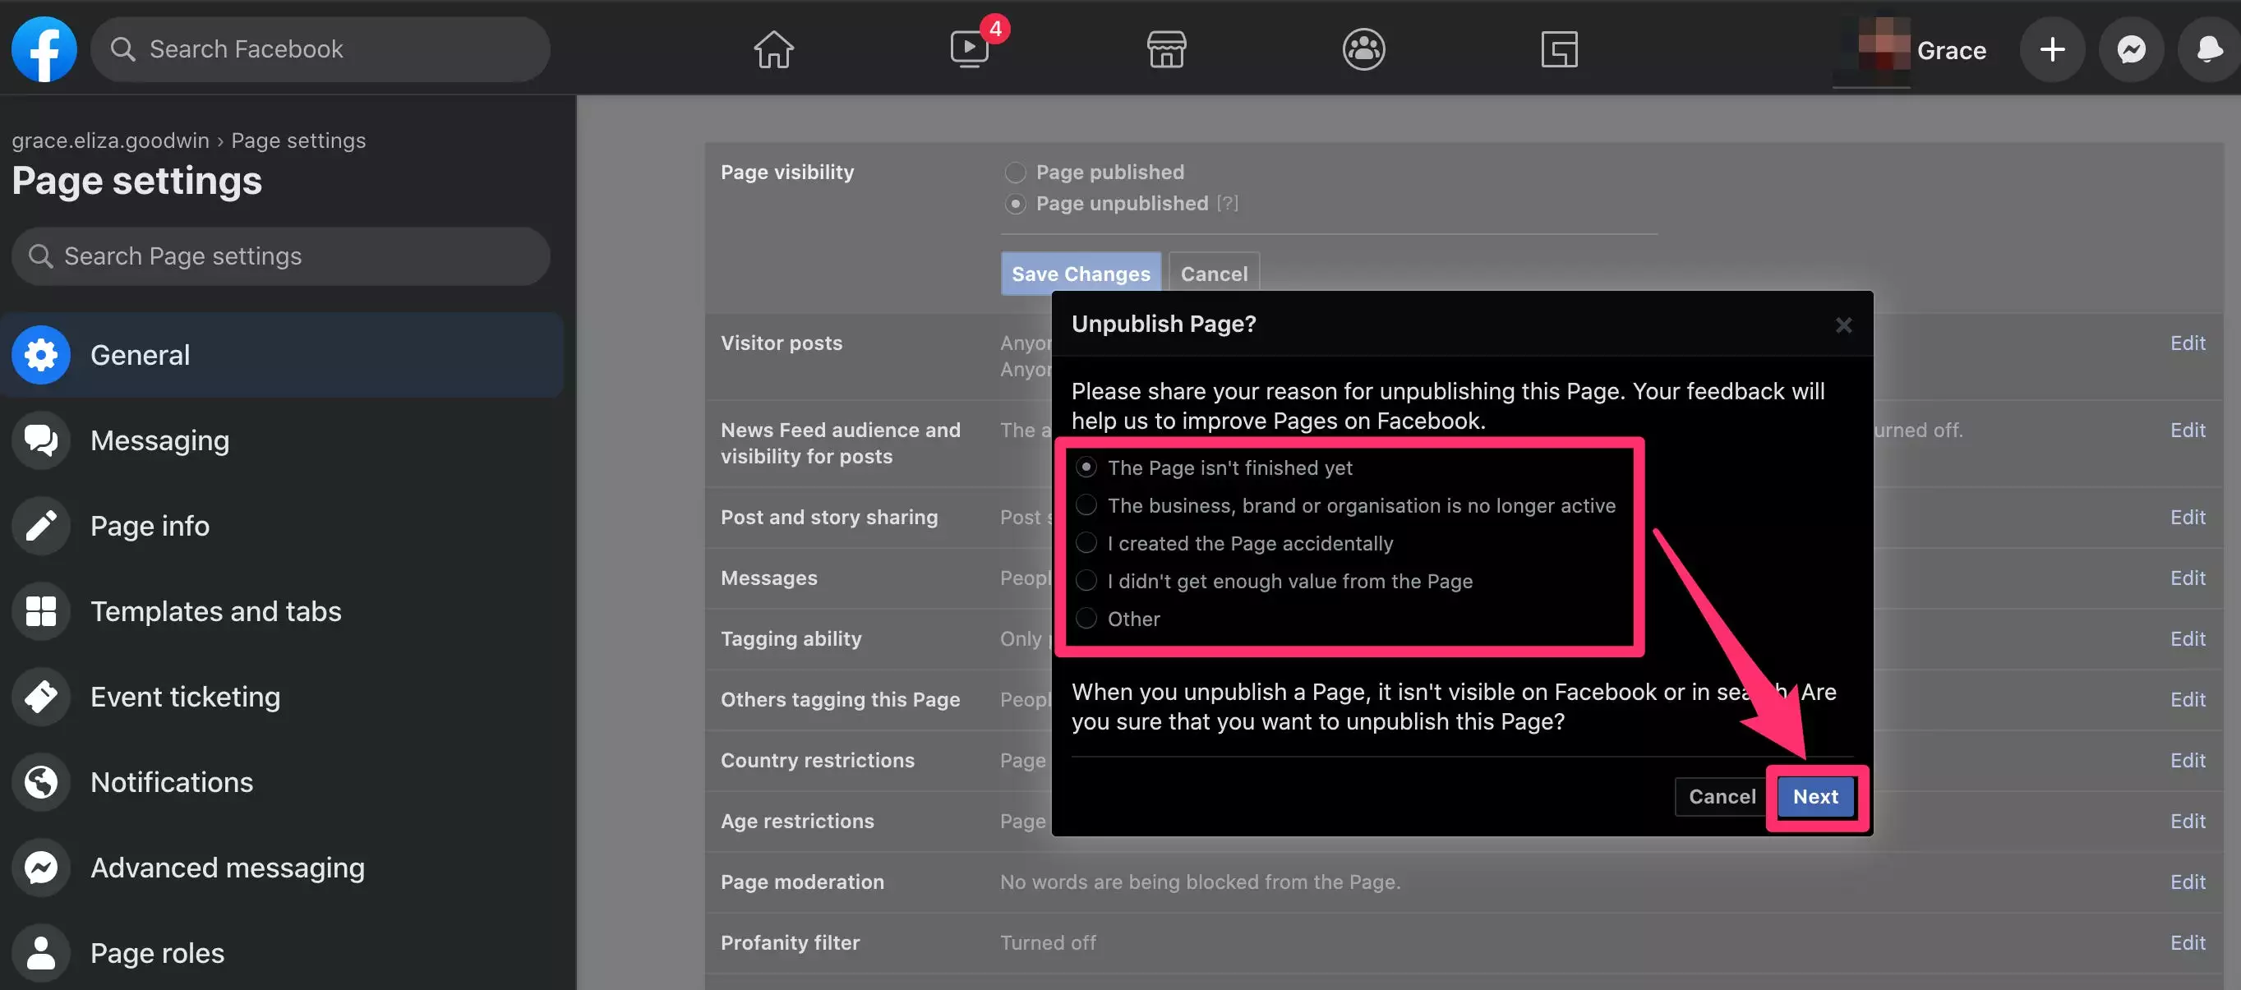Open the Watch video icon

(x=969, y=48)
